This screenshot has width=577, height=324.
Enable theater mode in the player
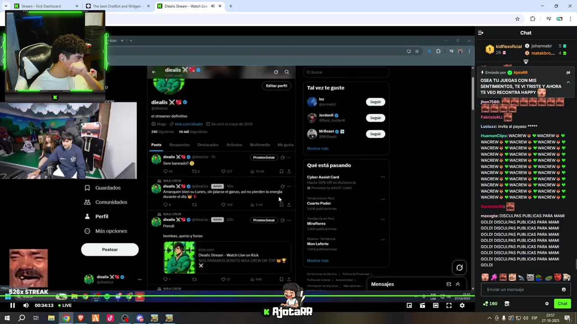point(435,305)
